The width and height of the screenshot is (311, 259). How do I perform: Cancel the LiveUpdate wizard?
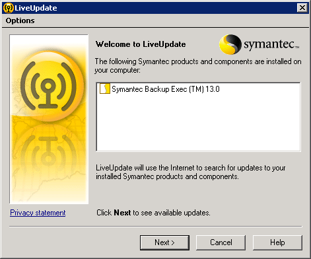(x=221, y=242)
